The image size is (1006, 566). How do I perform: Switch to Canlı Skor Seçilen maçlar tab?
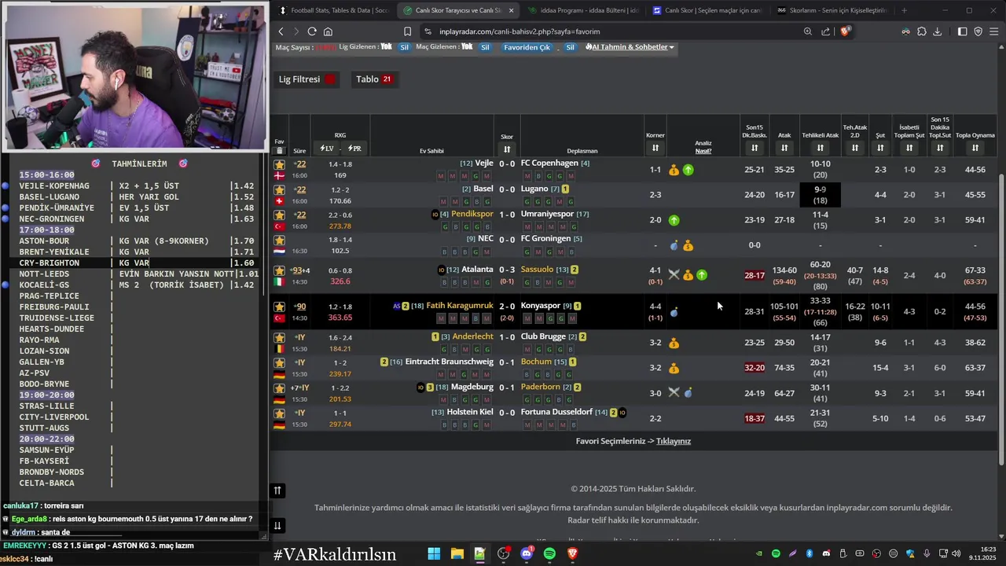pos(707,10)
